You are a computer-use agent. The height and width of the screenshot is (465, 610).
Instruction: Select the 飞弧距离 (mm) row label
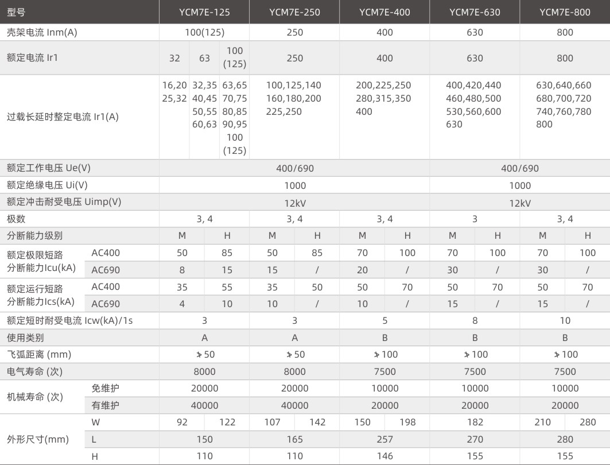(x=39, y=354)
